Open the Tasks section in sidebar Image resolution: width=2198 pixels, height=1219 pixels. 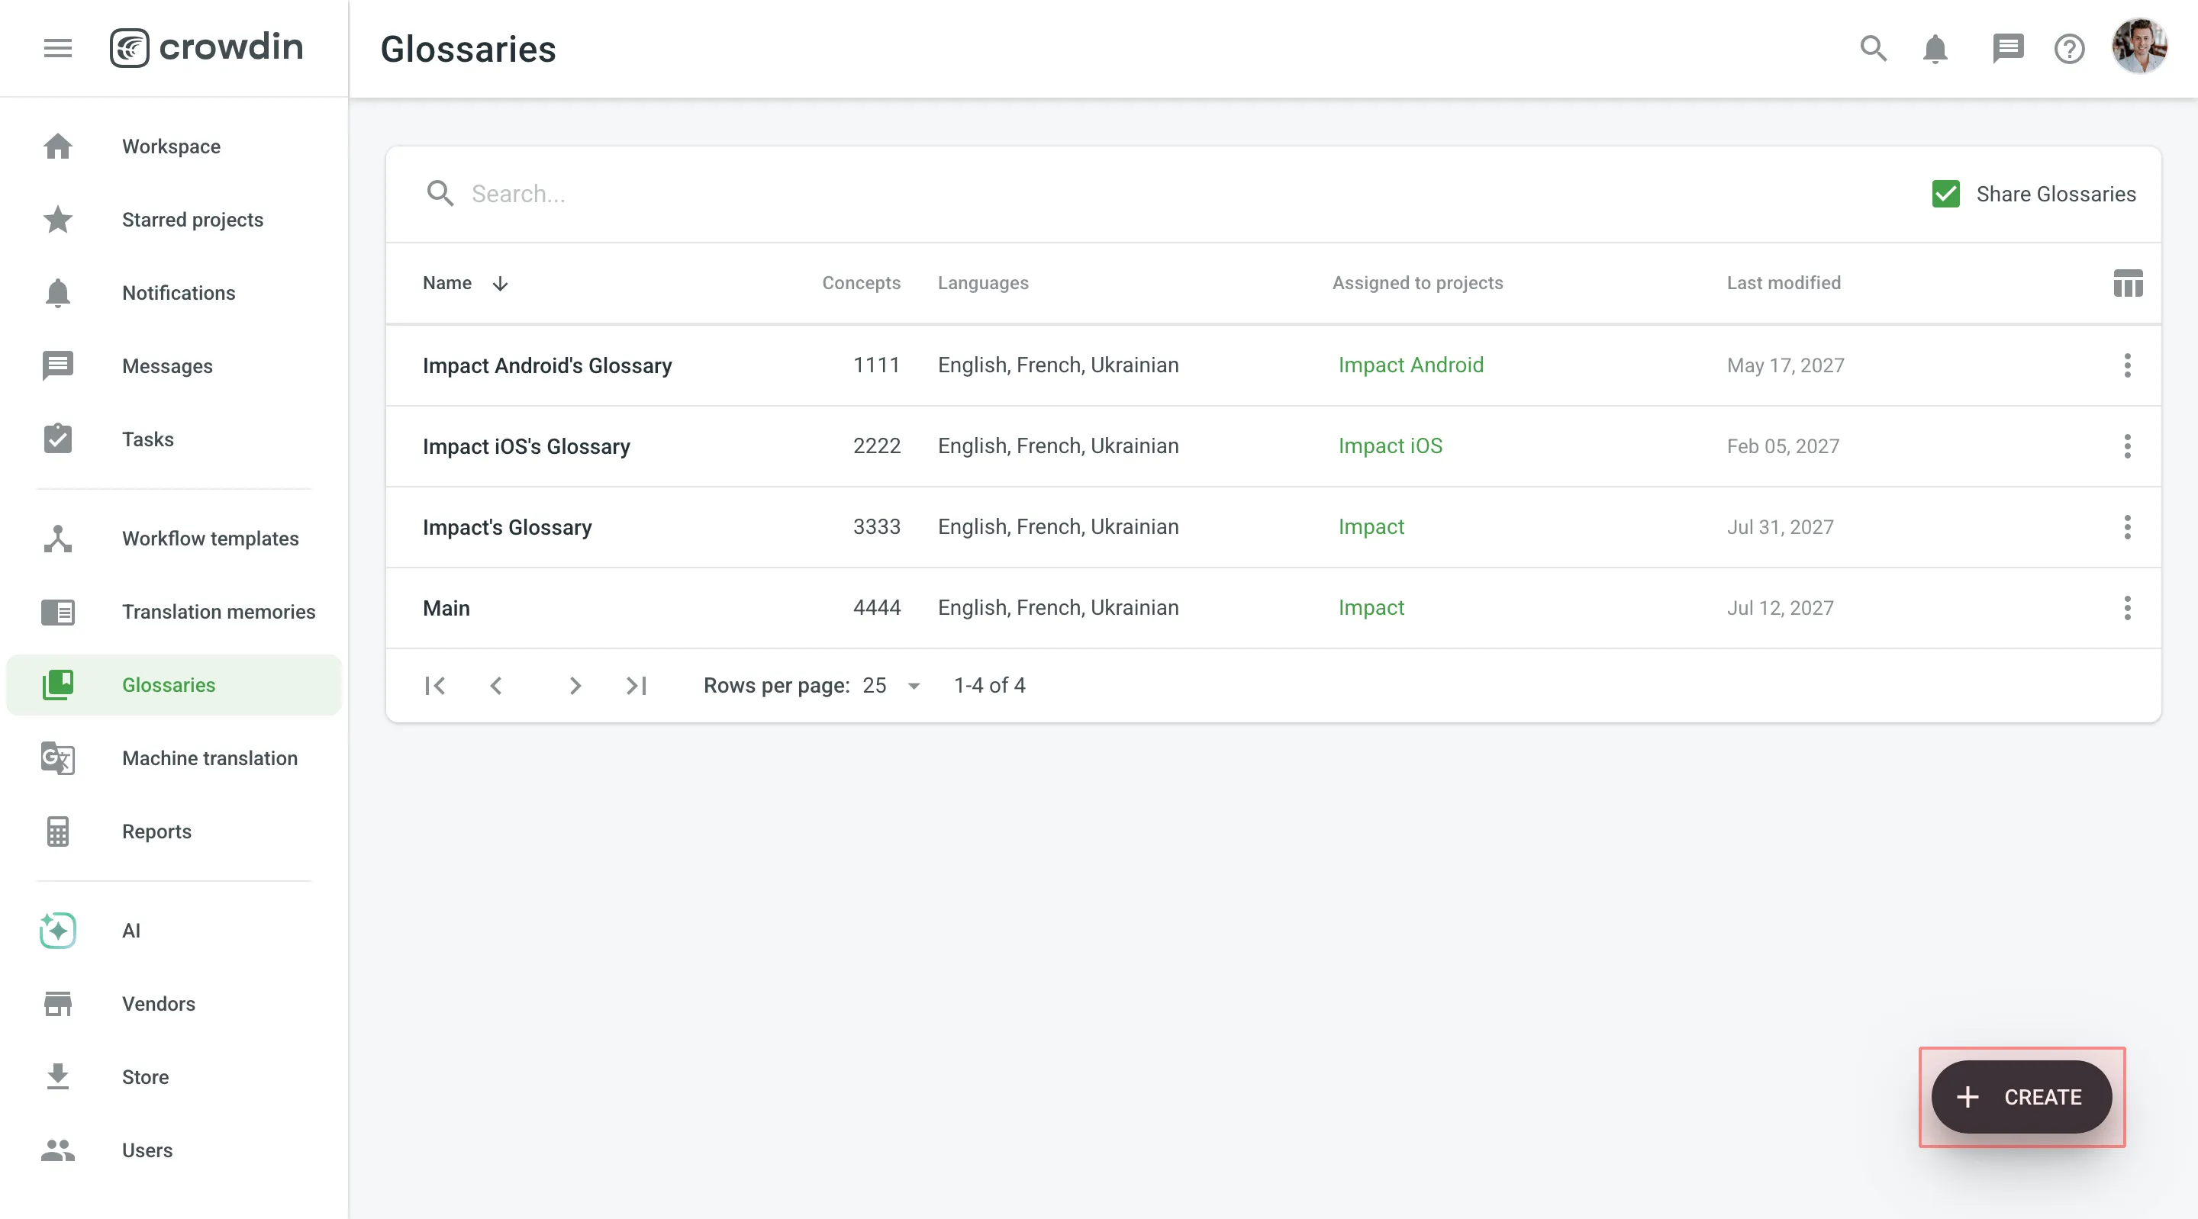click(x=147, y=439)
